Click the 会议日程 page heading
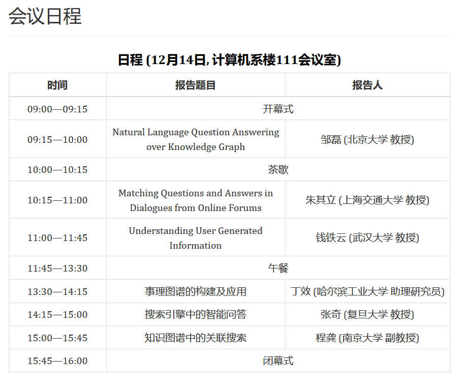 tap(45, 16)
